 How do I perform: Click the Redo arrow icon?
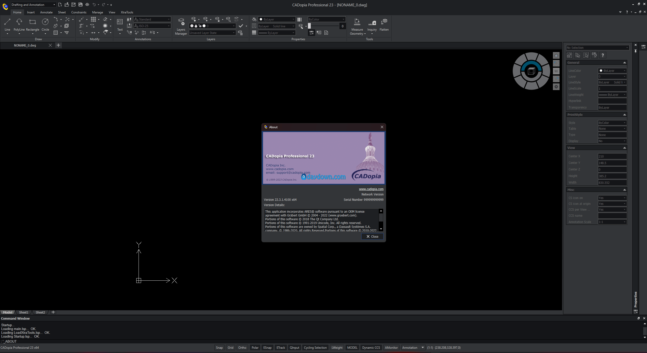(103, 5)
